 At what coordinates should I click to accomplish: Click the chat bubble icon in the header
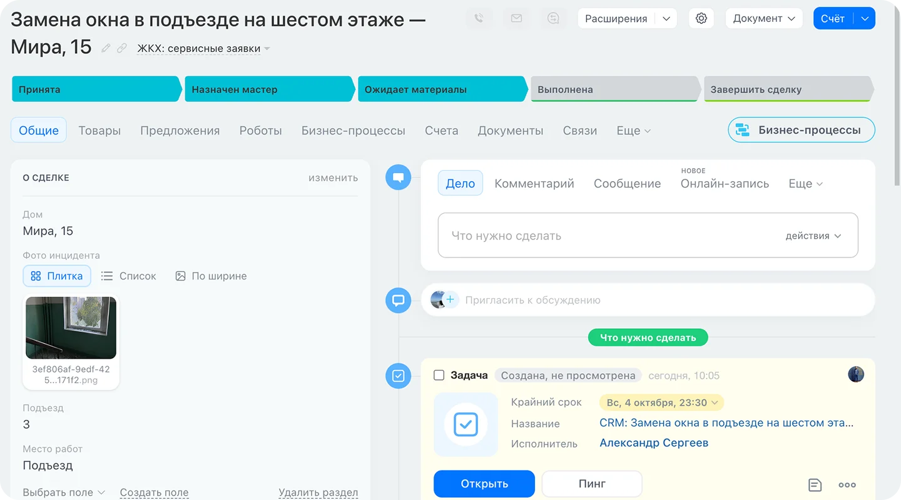pos(553,19)
